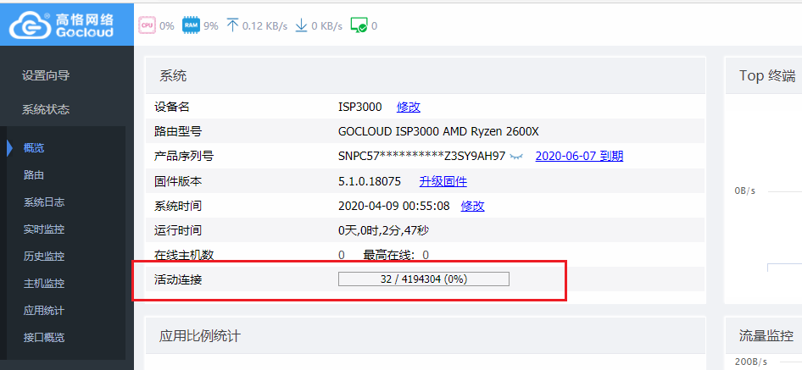Open 系统日志 from the sidebar

tap(44, 202)
